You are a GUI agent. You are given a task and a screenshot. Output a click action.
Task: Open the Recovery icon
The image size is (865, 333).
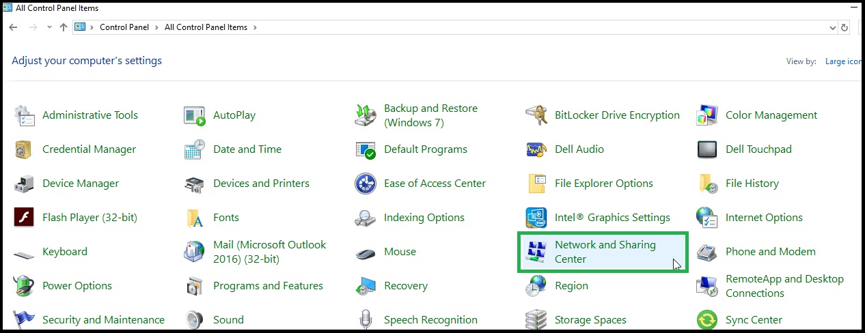366,286
